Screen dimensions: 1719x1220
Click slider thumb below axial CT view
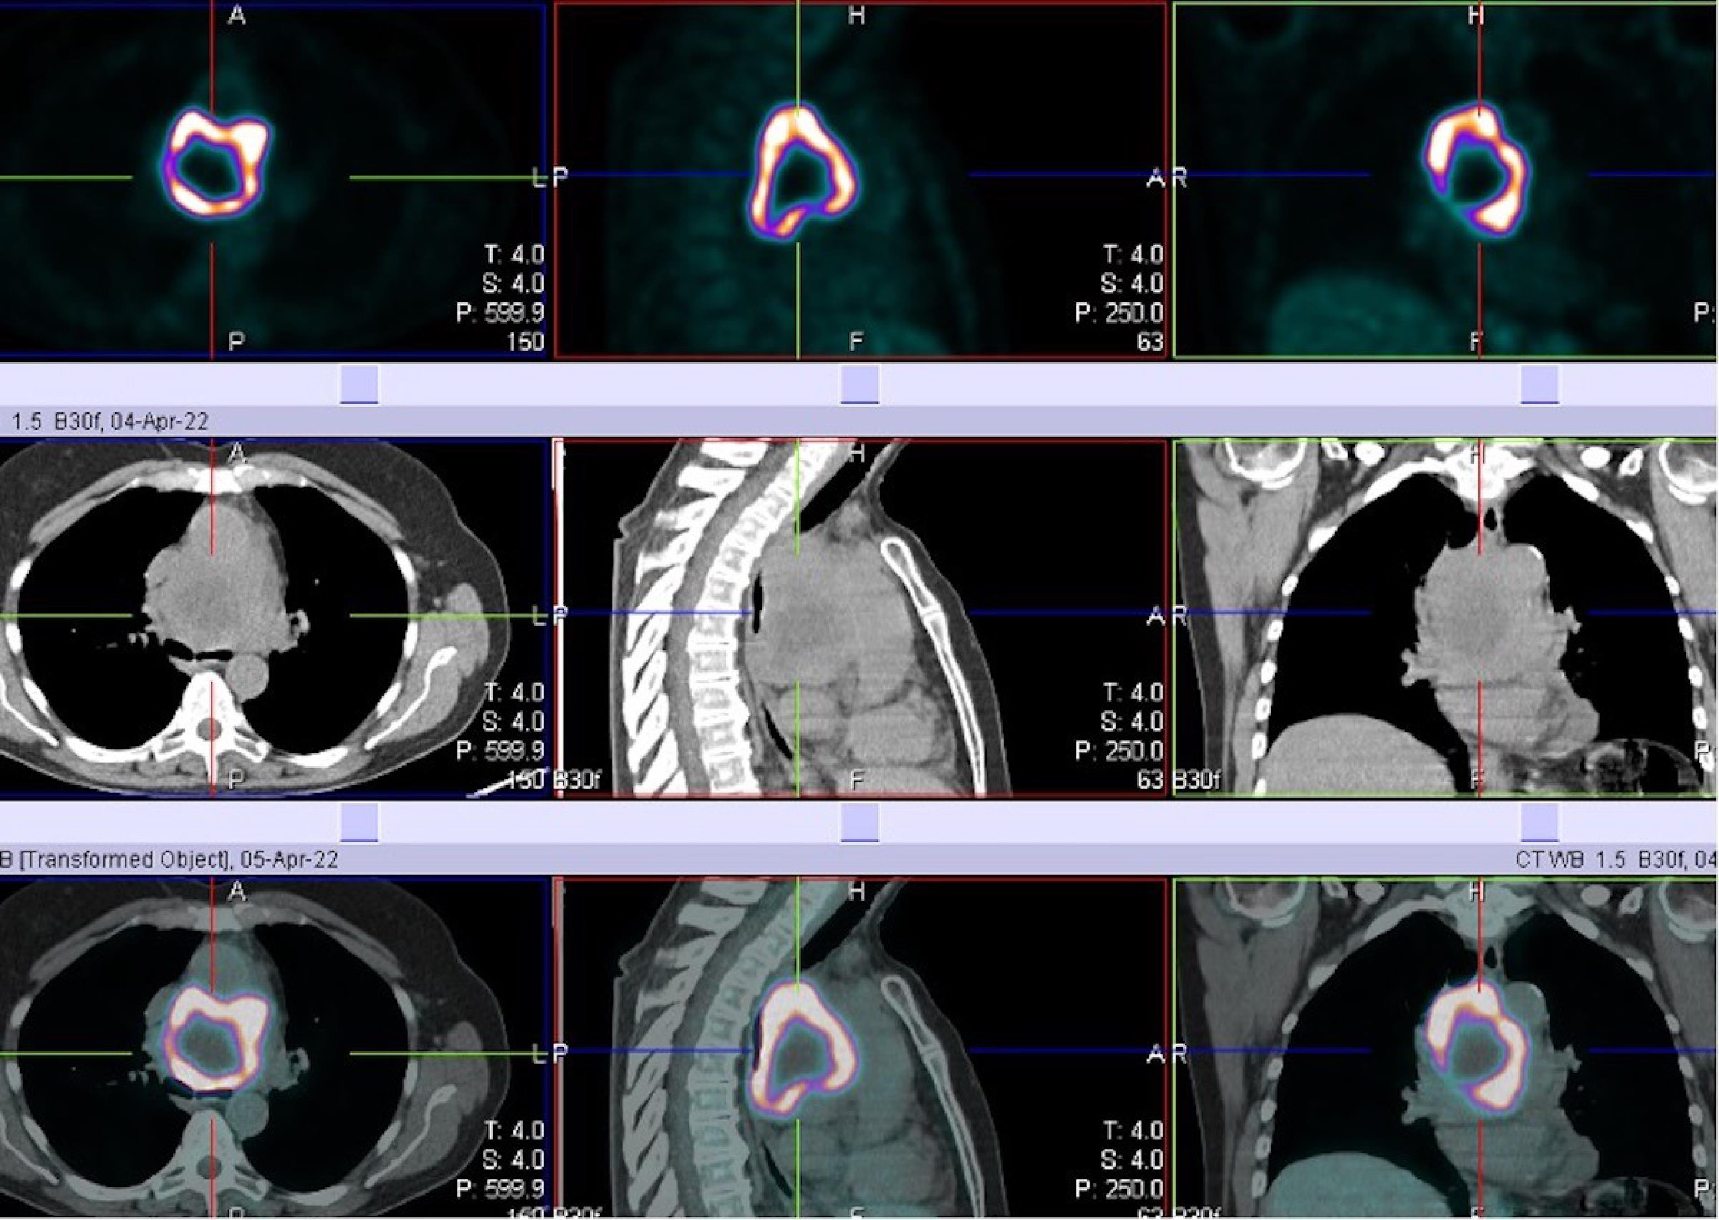[359, 823]
